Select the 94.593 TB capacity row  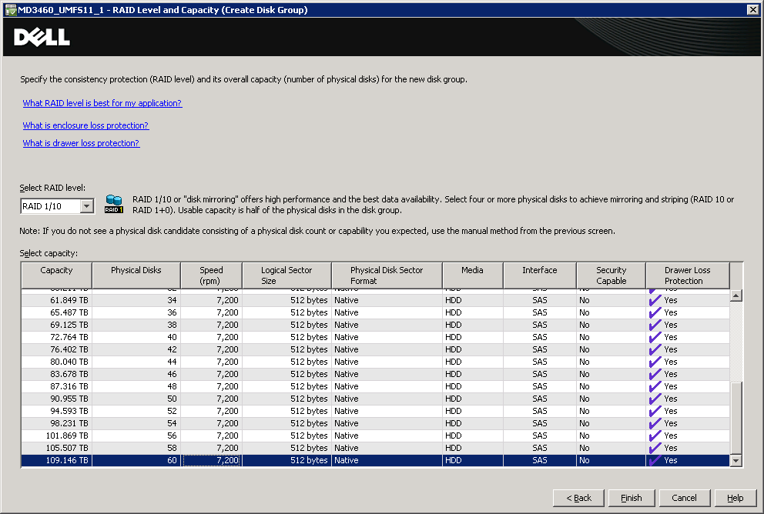(x=375, y=412)
